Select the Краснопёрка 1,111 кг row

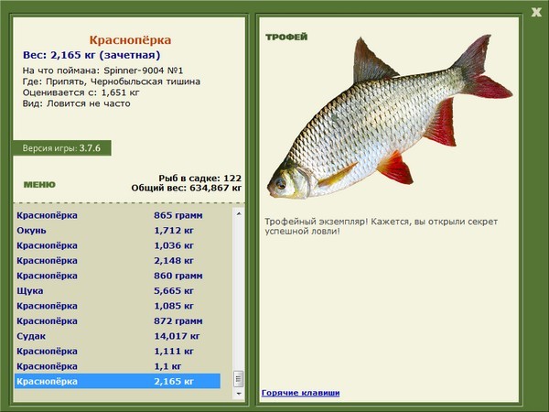118,351
